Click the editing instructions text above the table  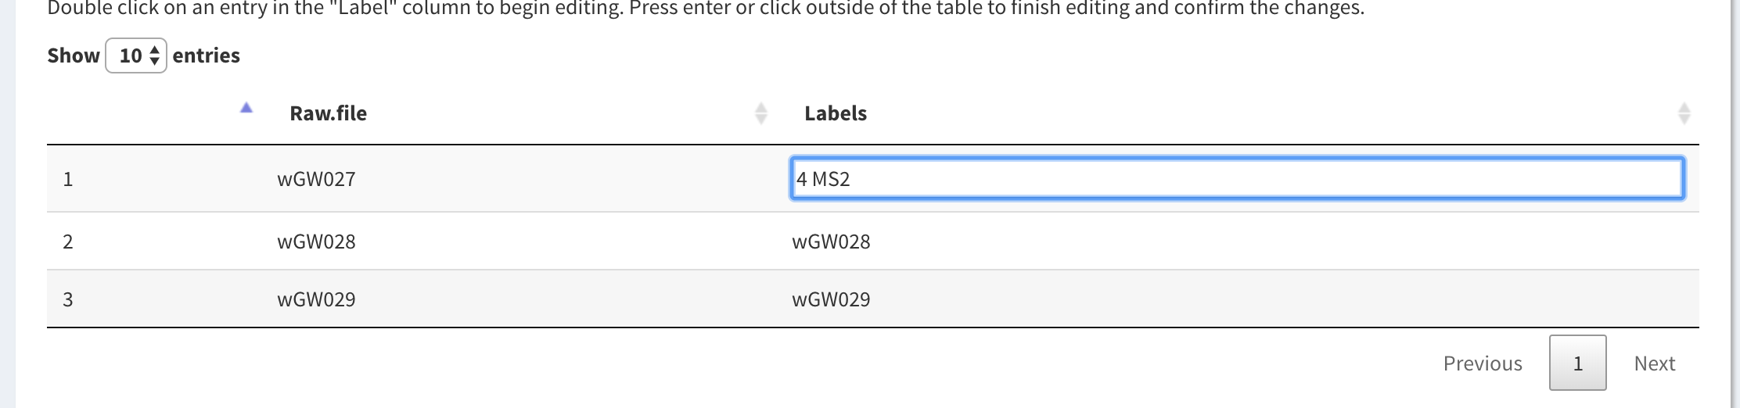pos(706,8)
